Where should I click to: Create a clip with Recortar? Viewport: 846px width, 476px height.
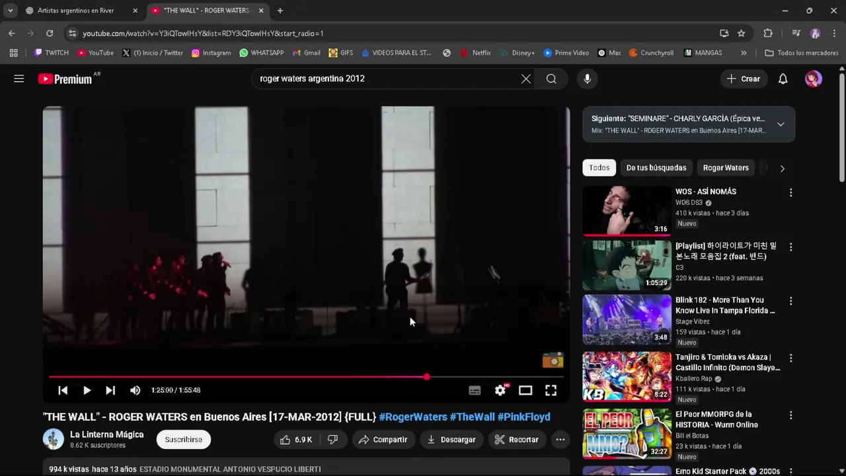click(517, 440)
